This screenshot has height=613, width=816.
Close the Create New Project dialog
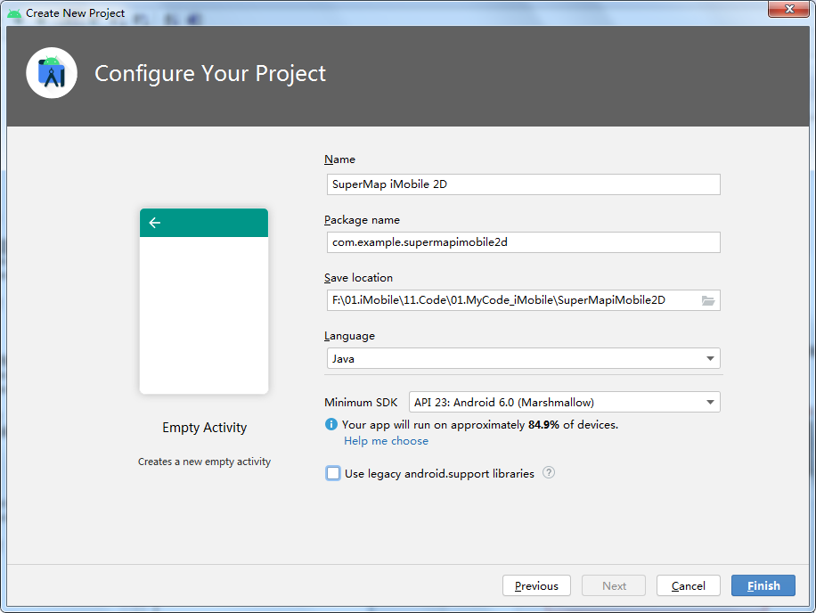789,9
